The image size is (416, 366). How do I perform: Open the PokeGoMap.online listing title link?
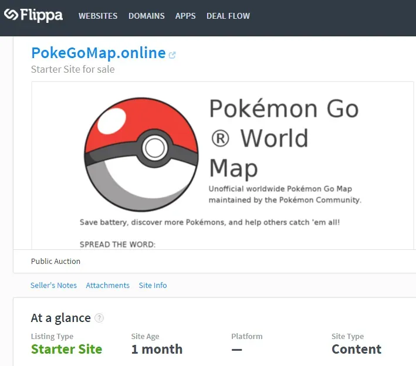click(x=99, y=53)
